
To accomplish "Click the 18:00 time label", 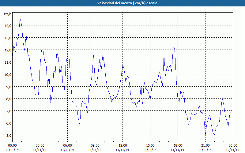I will point(178,146).
